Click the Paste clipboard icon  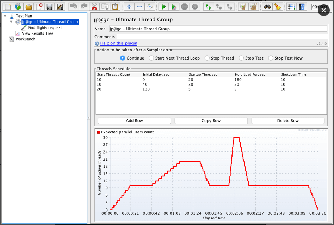(115, 7)
